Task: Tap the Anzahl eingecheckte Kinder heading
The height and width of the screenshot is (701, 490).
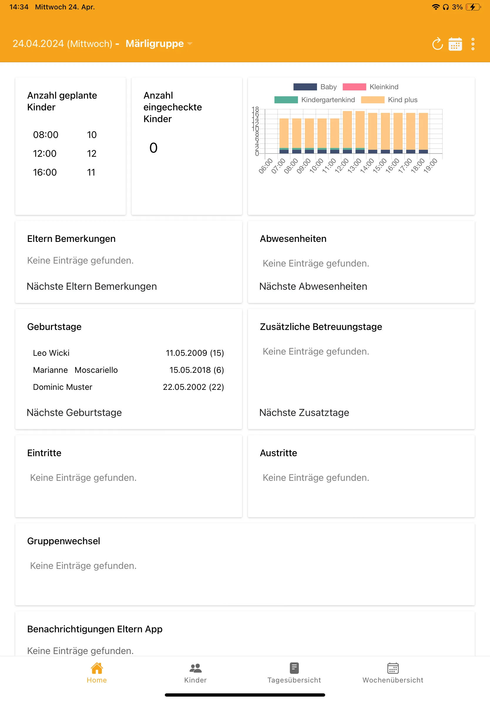Action: (x=173, y=107)
